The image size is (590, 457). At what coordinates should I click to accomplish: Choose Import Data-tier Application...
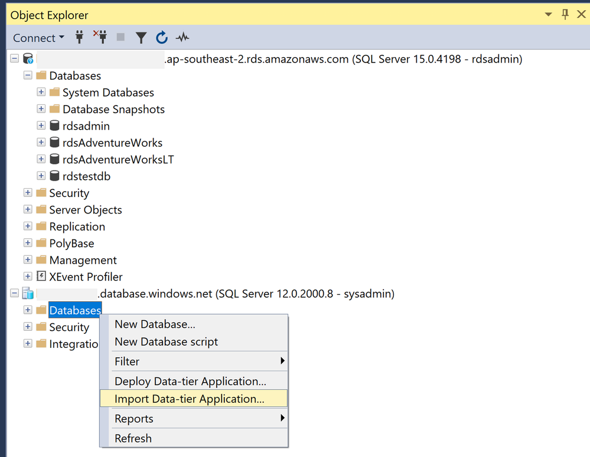pyautogui.click(x=194, y=399)
